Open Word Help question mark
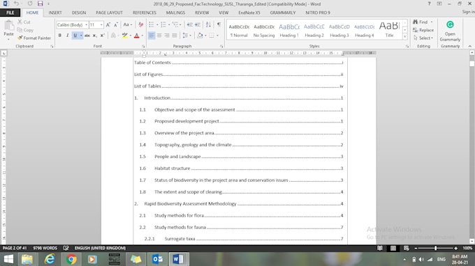The image size is (475, 266). pos(429,3)
